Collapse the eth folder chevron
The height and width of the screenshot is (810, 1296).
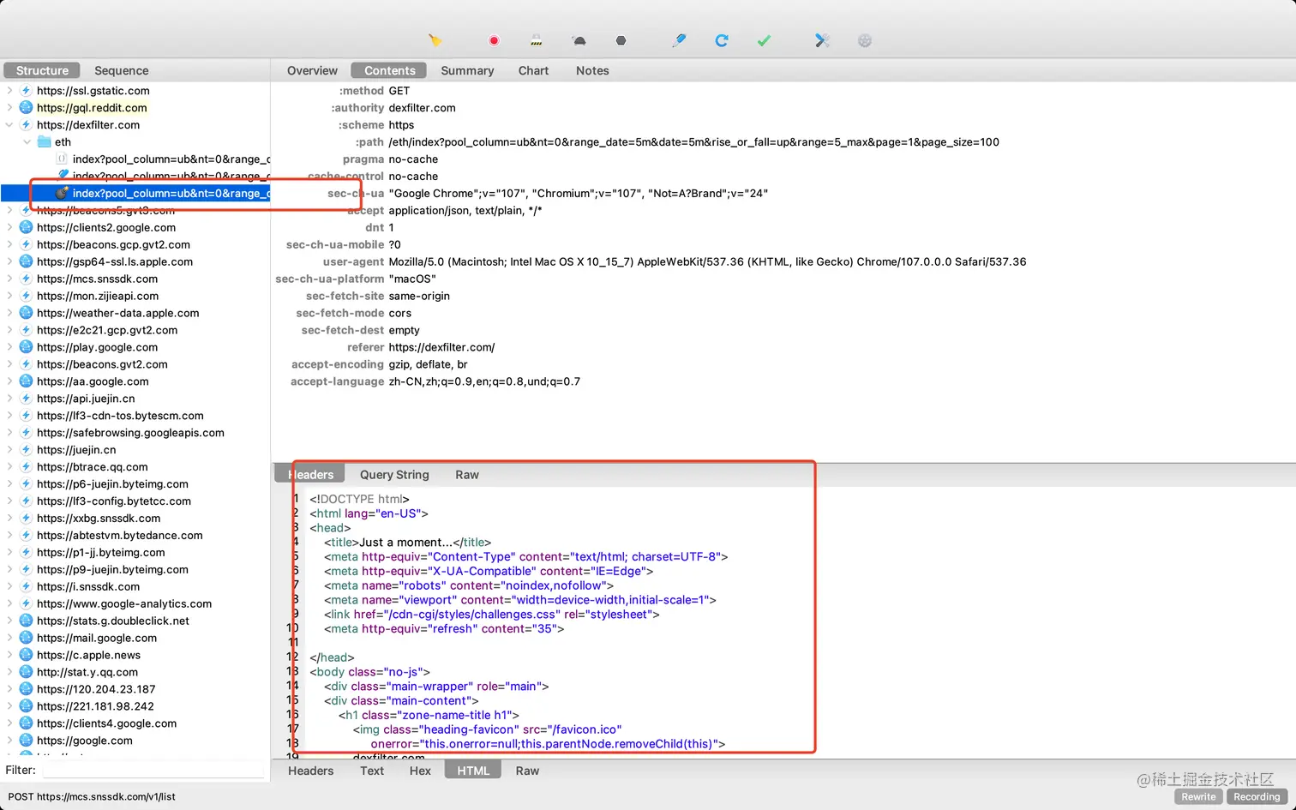[x=27, y=142]
